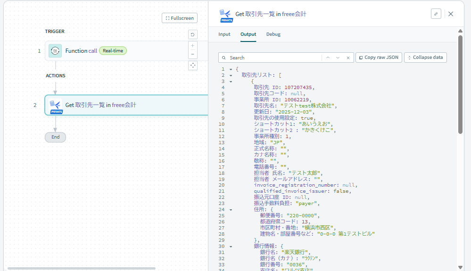Click the canvas horizontal scrollbar
The width and height of the screenshot is (471, 271).
pos(82,268)
